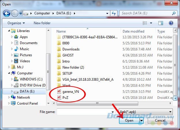The width and height of the screenshot is (180, 130).
Task: Open the arrow after Computer in the breadcrumb
Action: click(53, 14)
